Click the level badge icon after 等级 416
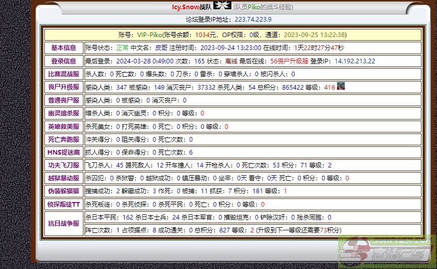This screenshot has height=269, width=437. [x=341, y=86]
